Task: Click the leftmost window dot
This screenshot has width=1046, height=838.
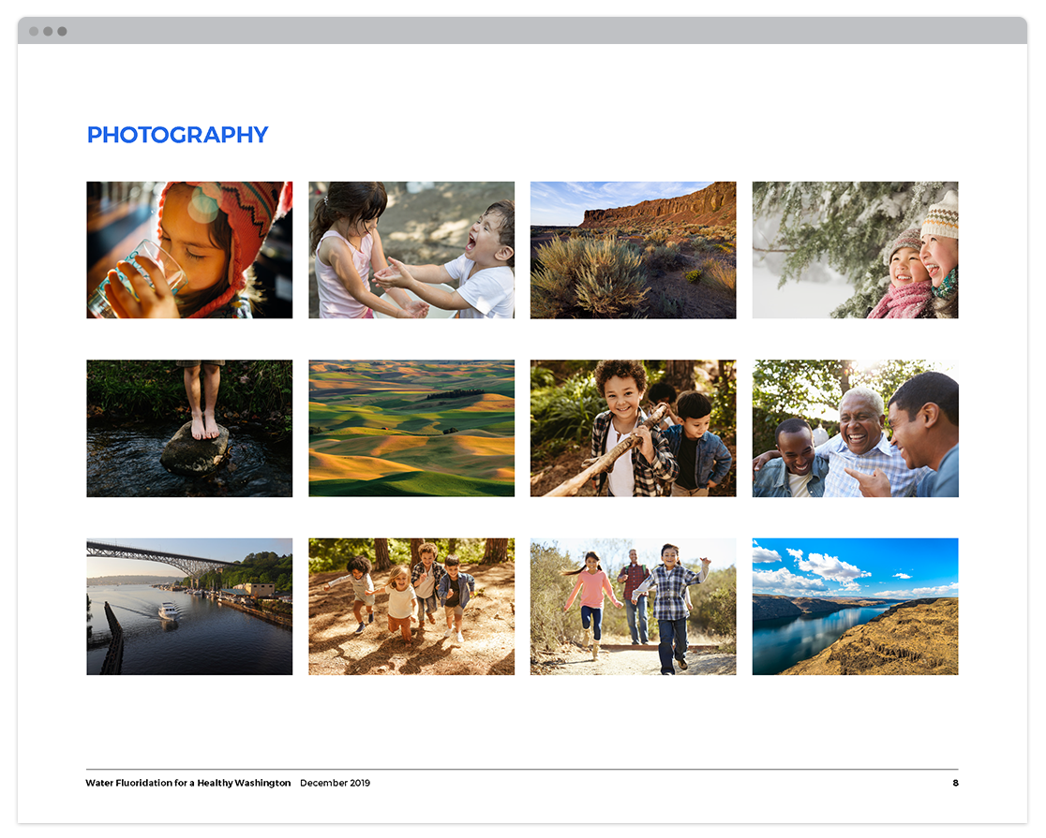Action: [x=34, y=31]
